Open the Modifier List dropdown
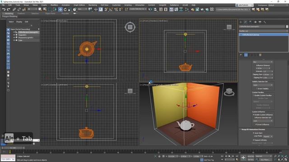Image resolution: width=289 pixels, height=162 pixels. [x=263, y=31]
